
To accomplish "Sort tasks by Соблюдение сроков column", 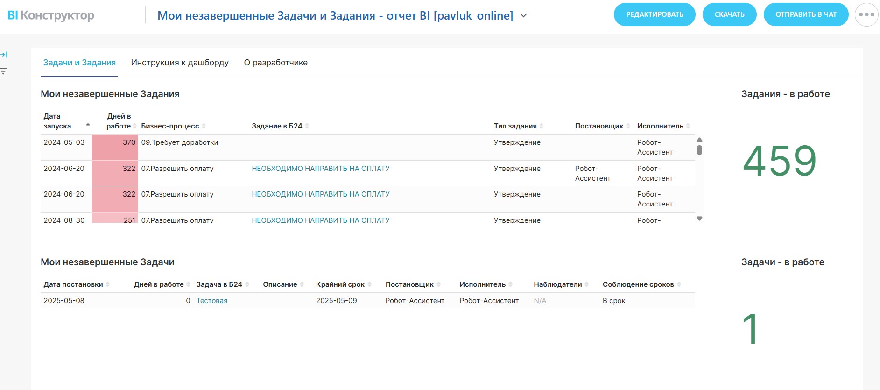I will click(679, 284).
